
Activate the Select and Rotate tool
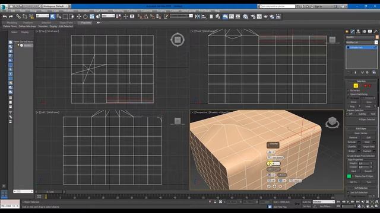(x=85, y=17)
